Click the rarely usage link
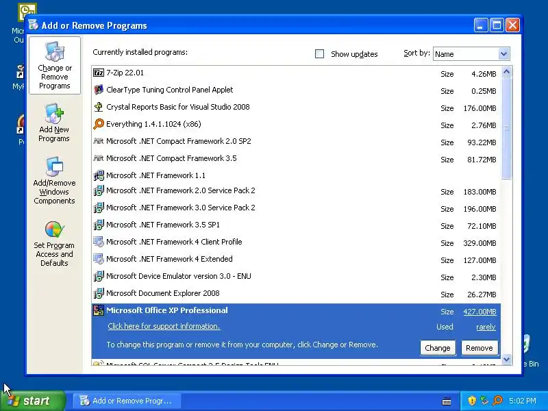Image resolution: width=548 pixels, height=411 pixels. click(x=486, y=327)
